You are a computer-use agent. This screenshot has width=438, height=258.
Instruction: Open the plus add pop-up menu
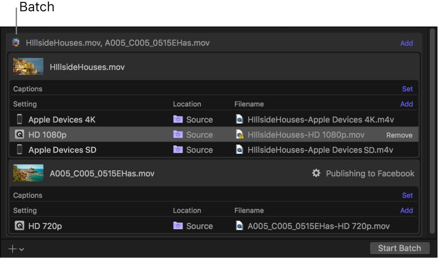click(16, 249)
